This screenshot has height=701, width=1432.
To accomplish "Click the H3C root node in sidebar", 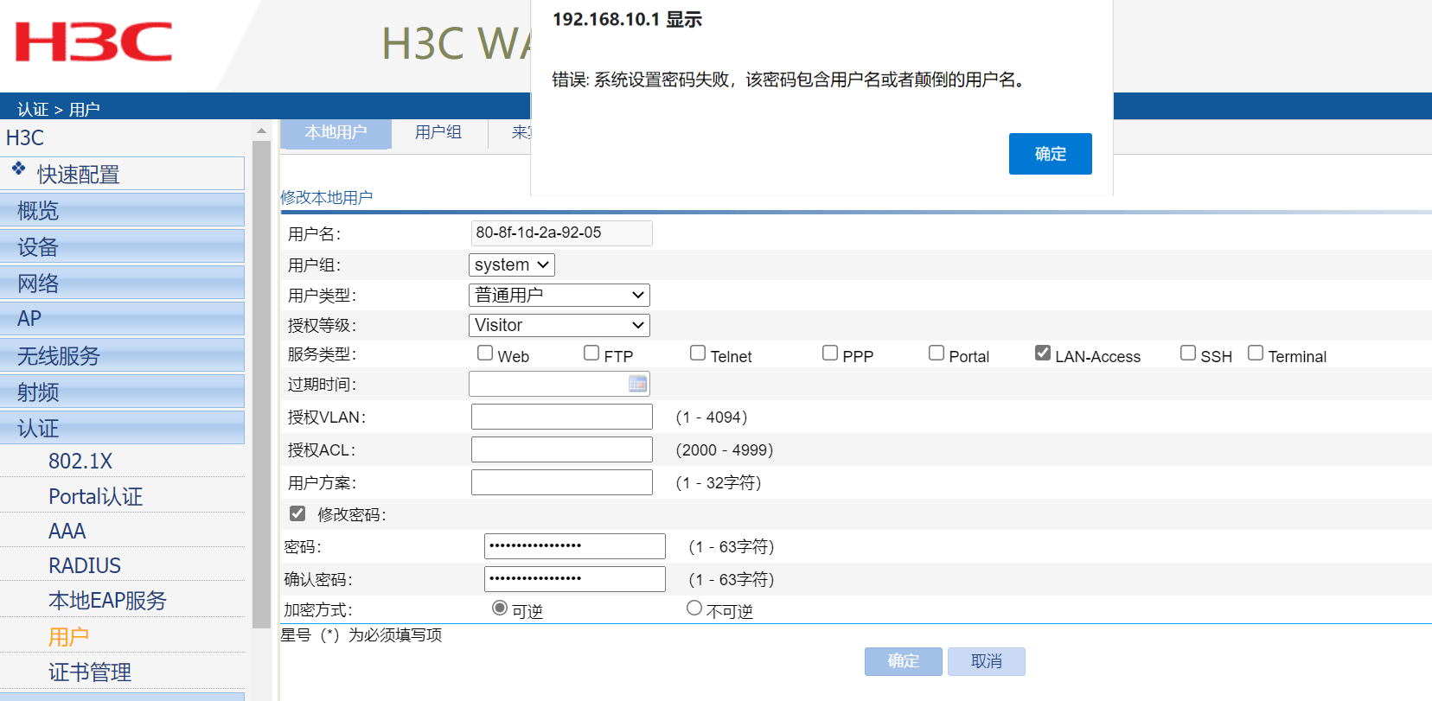I will (x=25, y=137).
